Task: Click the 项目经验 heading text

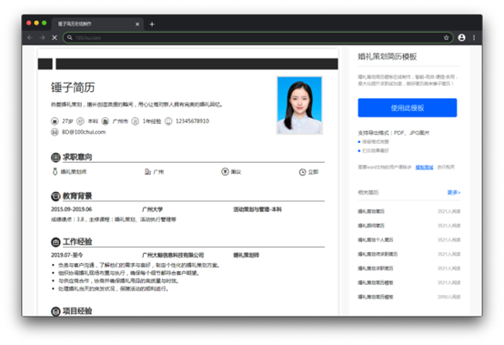Action: tap(77, 311)
